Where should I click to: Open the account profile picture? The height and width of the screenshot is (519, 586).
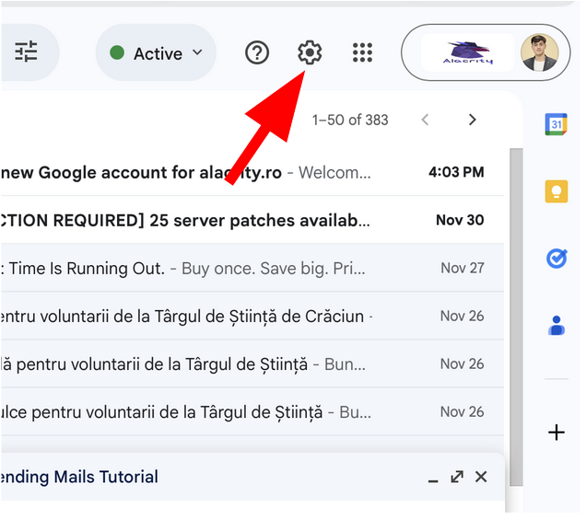pyautogui.click(x=540, y=52)
